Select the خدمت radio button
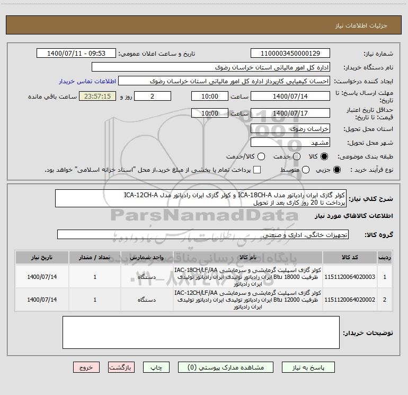The image size is (408, 395). (297, 156)
